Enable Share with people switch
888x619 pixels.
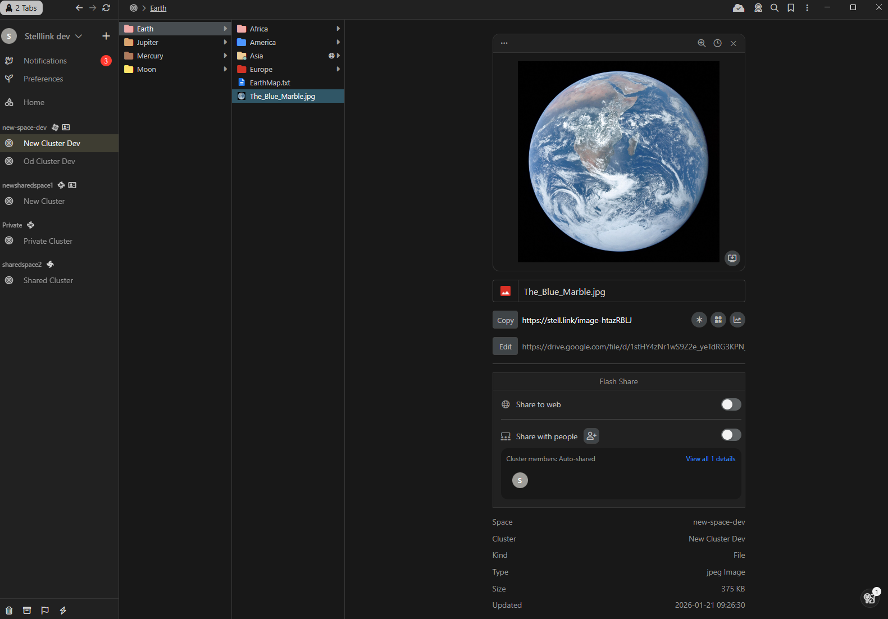click(731, 435)
